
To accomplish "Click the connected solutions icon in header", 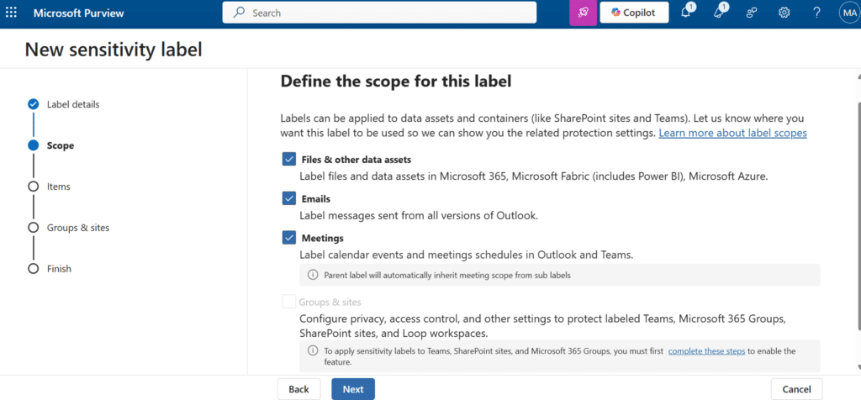I will click(x=753, y=13).
